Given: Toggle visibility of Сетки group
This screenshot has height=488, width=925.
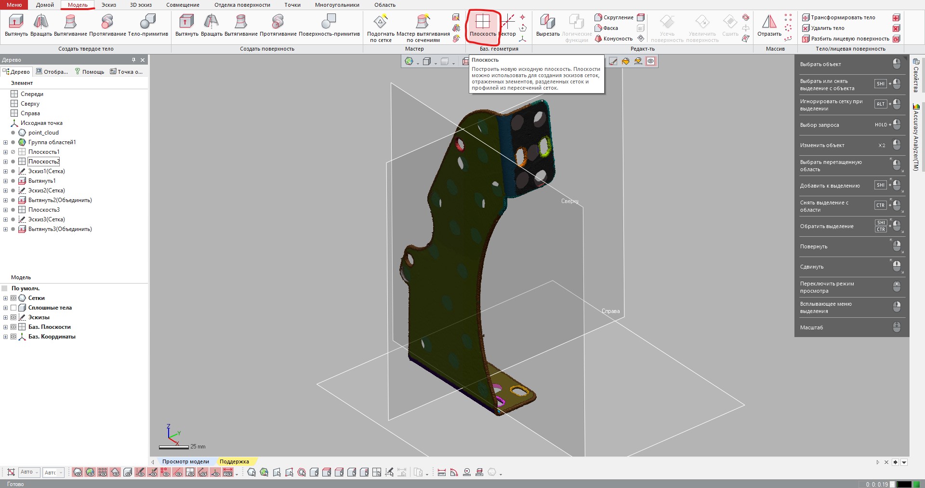Looking at the screenshot, I should (x=13, y=298).
